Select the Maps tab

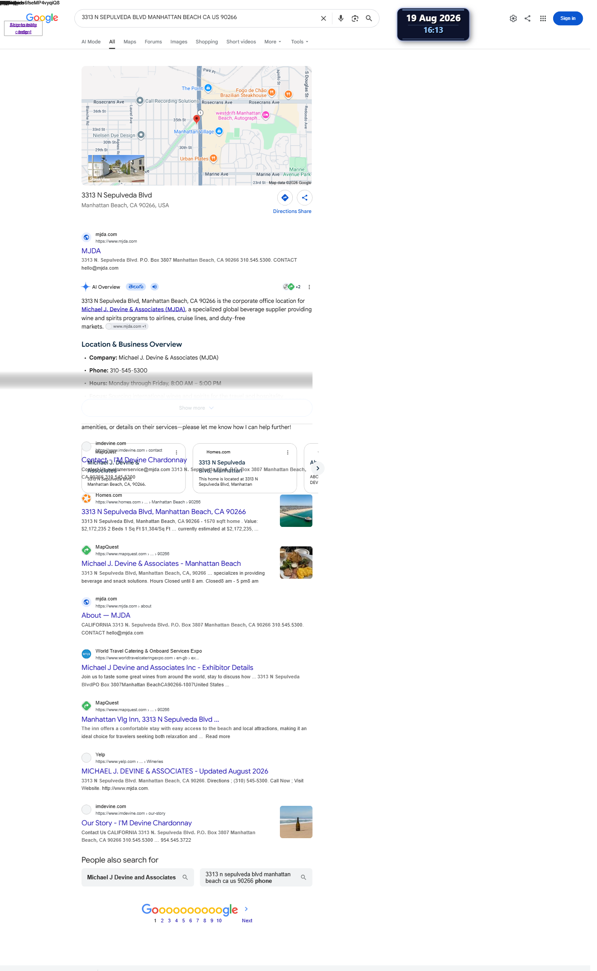click(x=130, y=42)
